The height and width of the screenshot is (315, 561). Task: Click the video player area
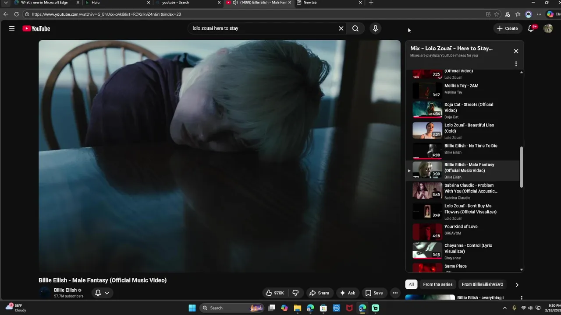(x=220, y=156)
